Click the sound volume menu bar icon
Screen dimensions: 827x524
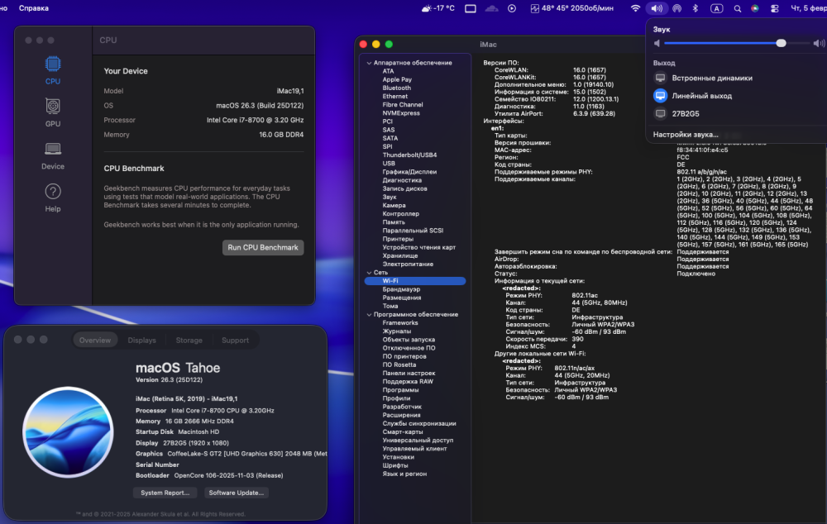pos(657,8)
